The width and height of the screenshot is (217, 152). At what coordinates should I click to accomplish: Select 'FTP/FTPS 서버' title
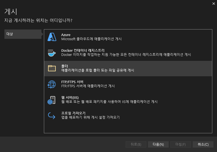(72, 82)
